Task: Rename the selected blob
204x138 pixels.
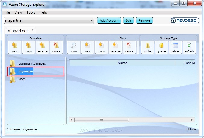Action: point(115,47)
